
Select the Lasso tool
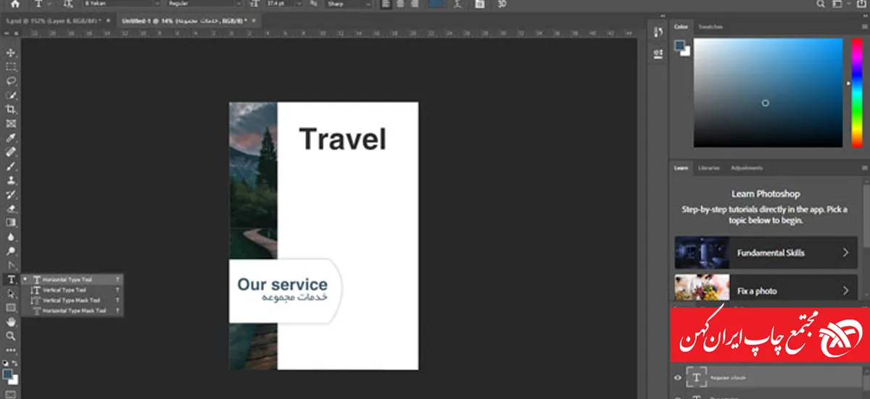(x=11, y=81)
